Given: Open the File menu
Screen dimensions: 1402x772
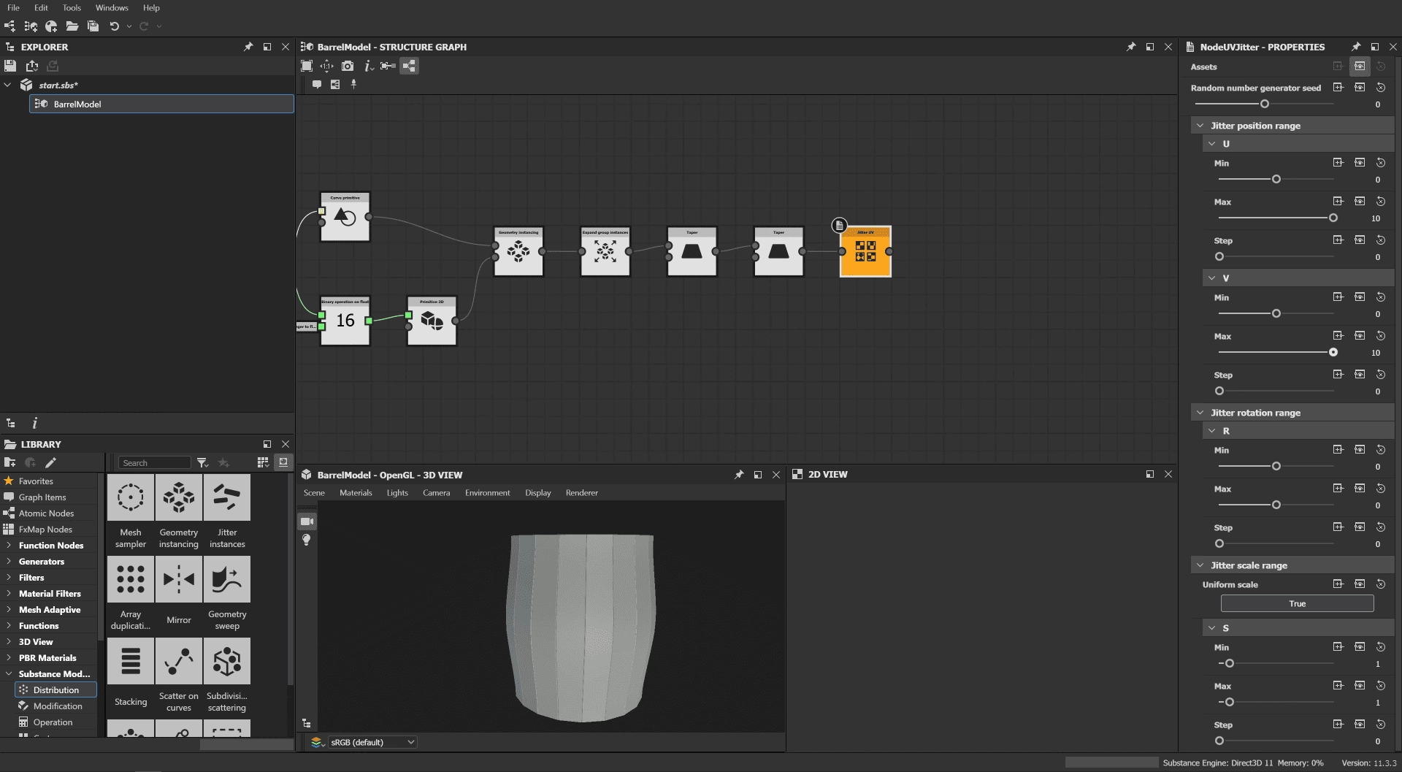Looking at the screenshot, I should [x=13, y=7].
